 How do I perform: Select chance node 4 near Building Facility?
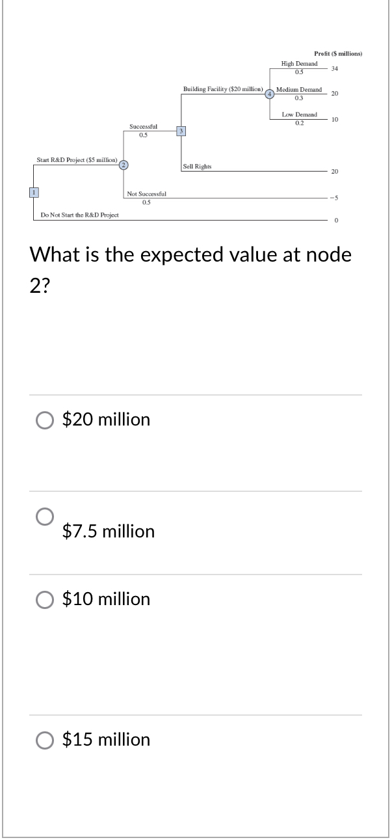269,94
